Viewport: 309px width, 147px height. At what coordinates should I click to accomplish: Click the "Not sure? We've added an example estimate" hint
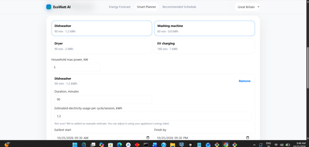coord(112,124)
